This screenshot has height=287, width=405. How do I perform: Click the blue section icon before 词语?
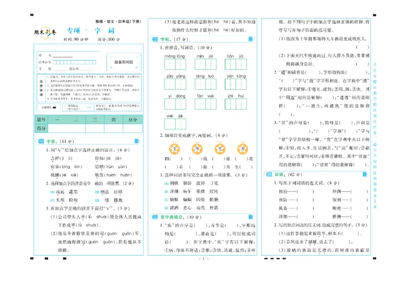tap(269, 174)
